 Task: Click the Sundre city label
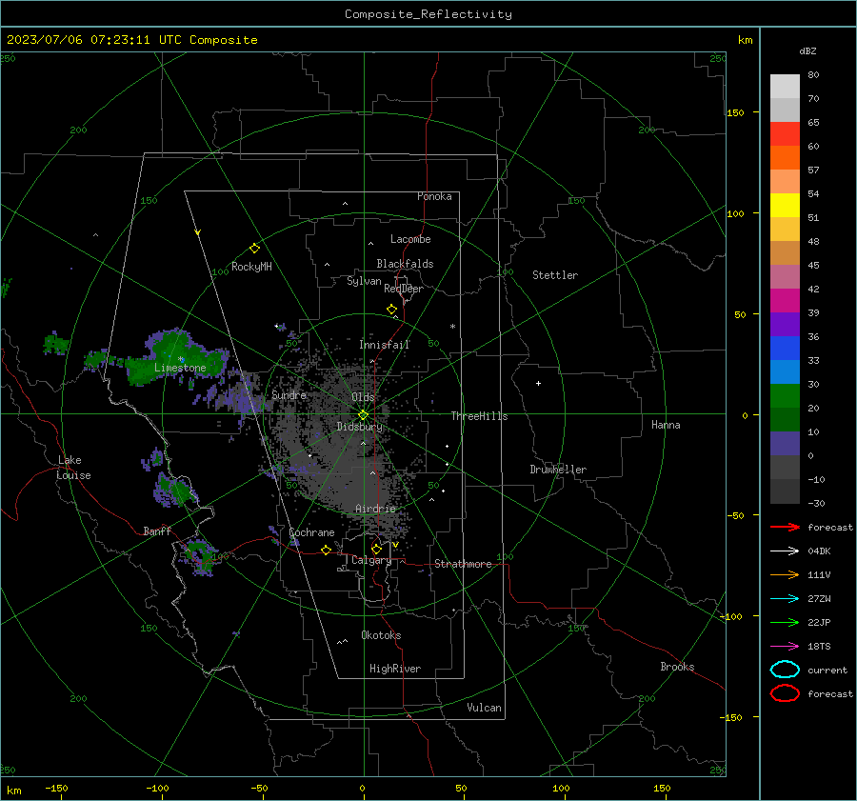coord(289,395)
